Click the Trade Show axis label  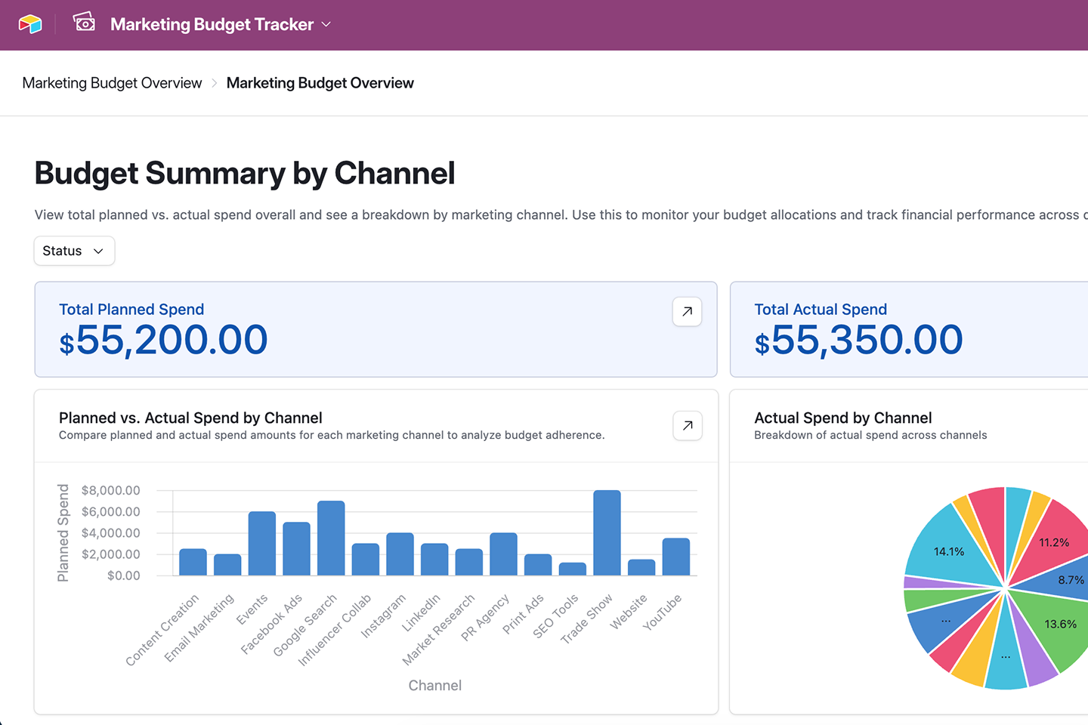[x=586, y=619]
